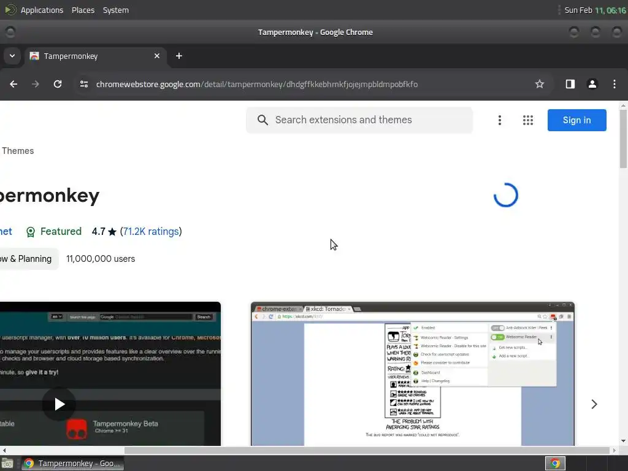Click the horizontal page scrollbar
The width and height of the screenshot is (628, 471).
[x=367, y=451]
